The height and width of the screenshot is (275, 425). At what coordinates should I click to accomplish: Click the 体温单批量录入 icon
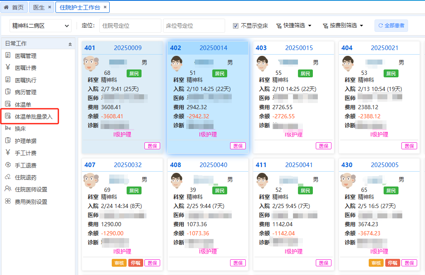point(8,116)
